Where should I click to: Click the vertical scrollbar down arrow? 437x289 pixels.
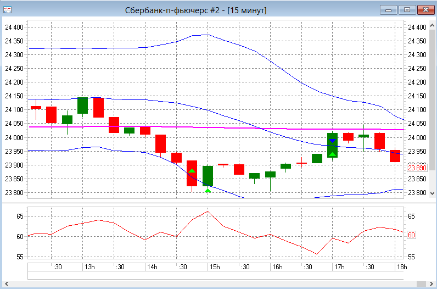[432, 193]
